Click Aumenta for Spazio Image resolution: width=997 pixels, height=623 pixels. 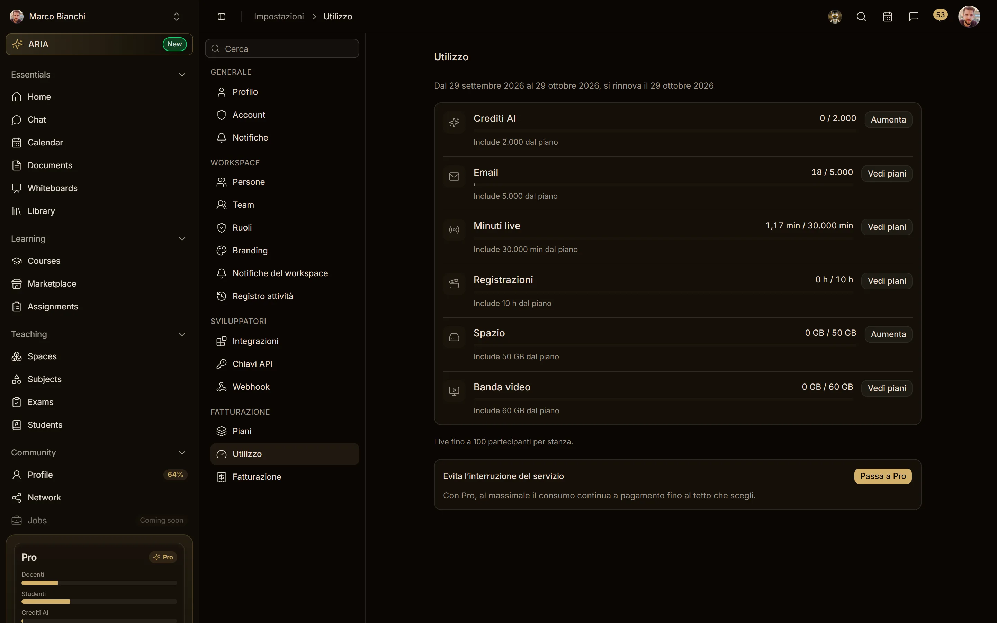888,334
